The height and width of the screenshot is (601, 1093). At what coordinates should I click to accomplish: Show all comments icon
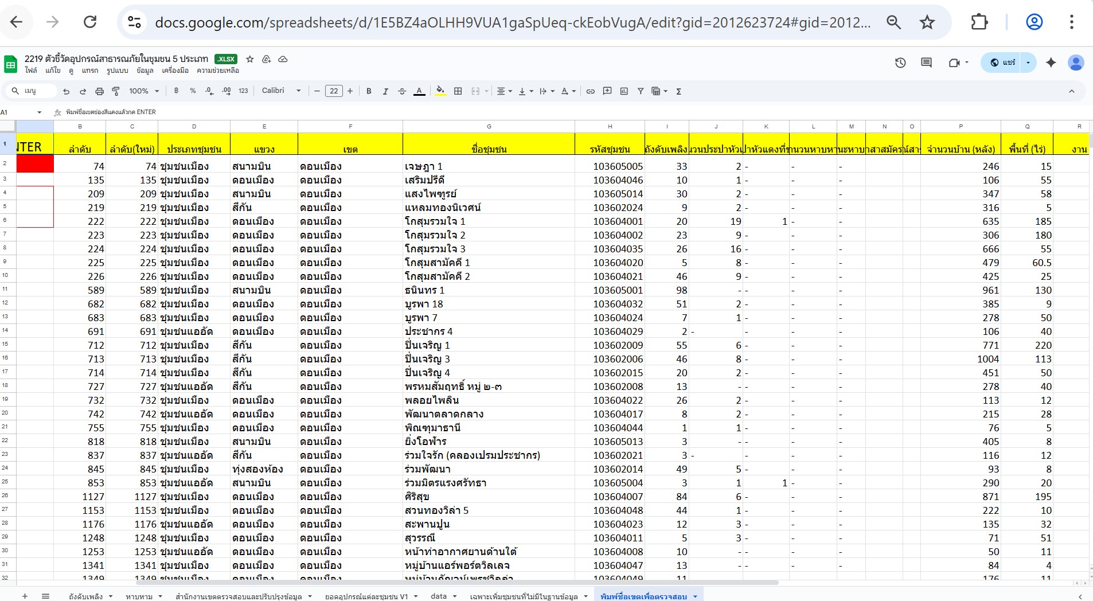pos(926,63)
